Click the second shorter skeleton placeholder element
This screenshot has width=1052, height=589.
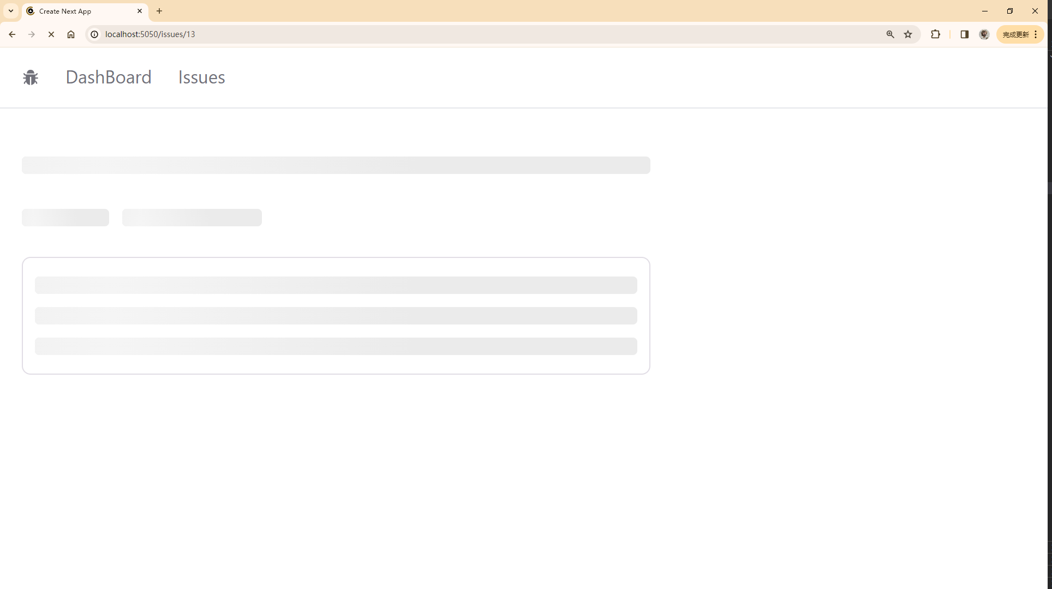[x=192, y=217]
